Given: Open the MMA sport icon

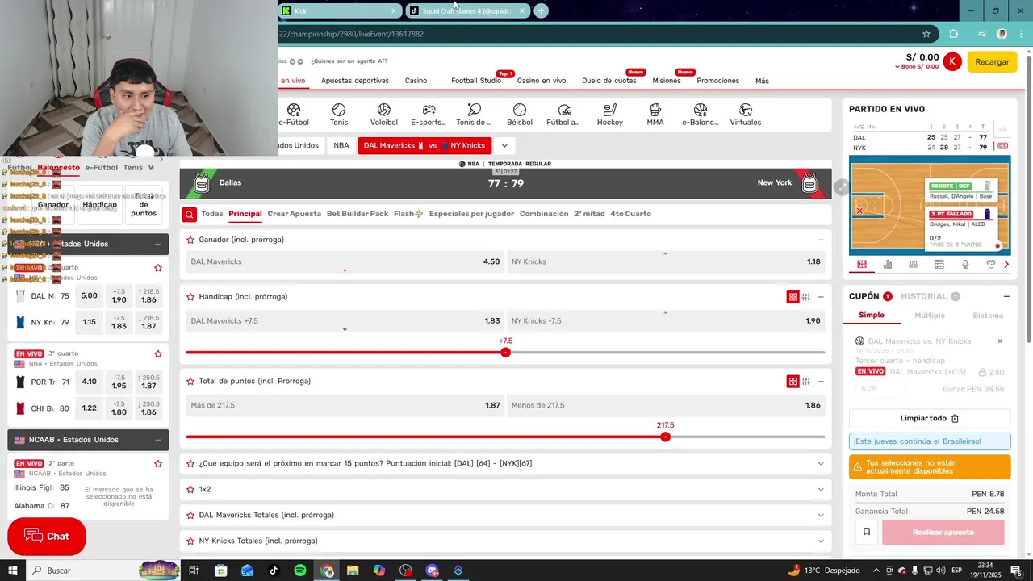Looking at the screenshot, I should tap(655, 109).
